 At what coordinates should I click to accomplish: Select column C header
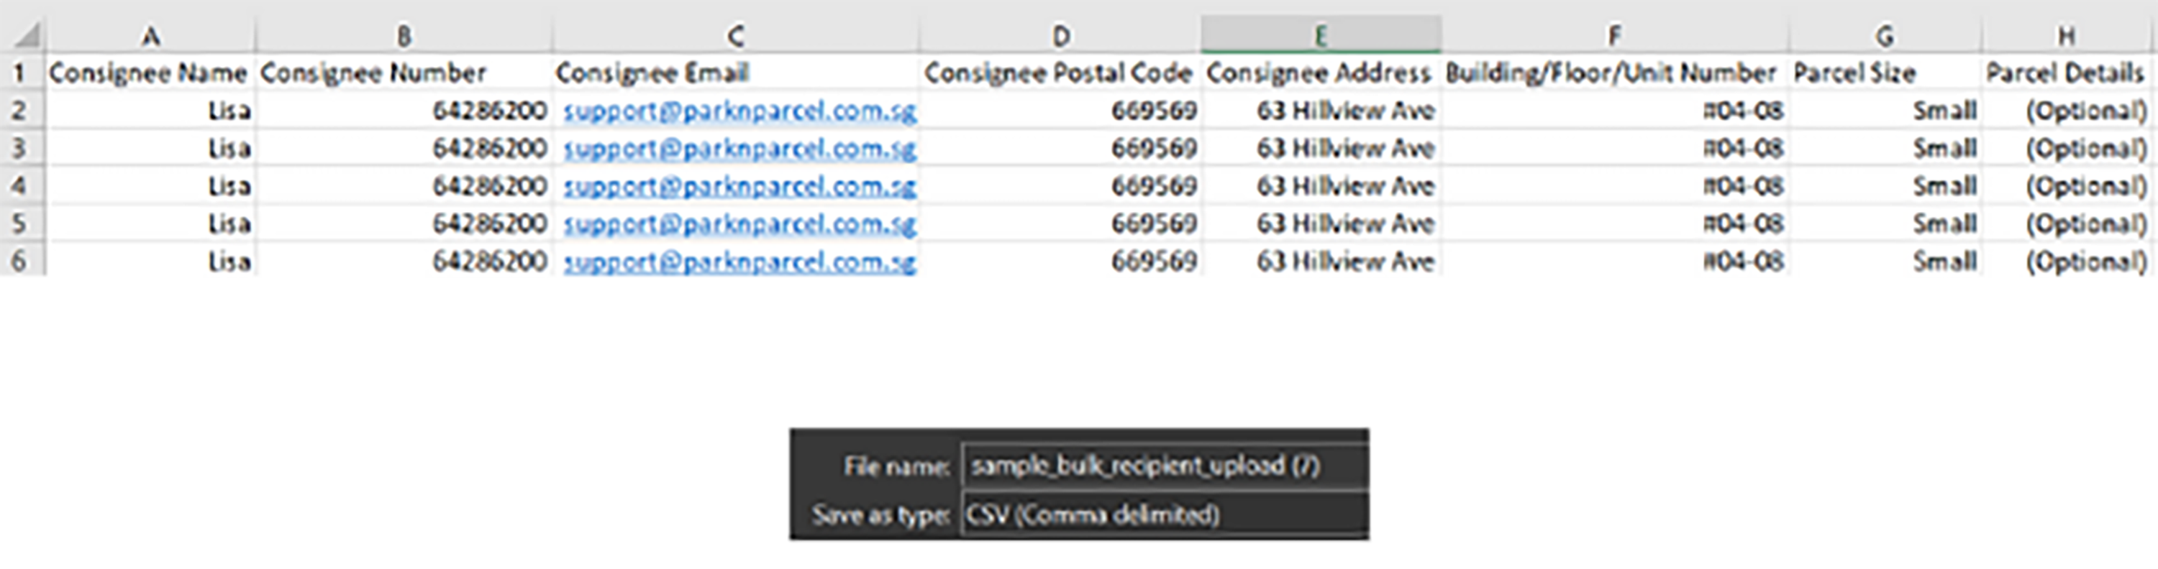734,36
